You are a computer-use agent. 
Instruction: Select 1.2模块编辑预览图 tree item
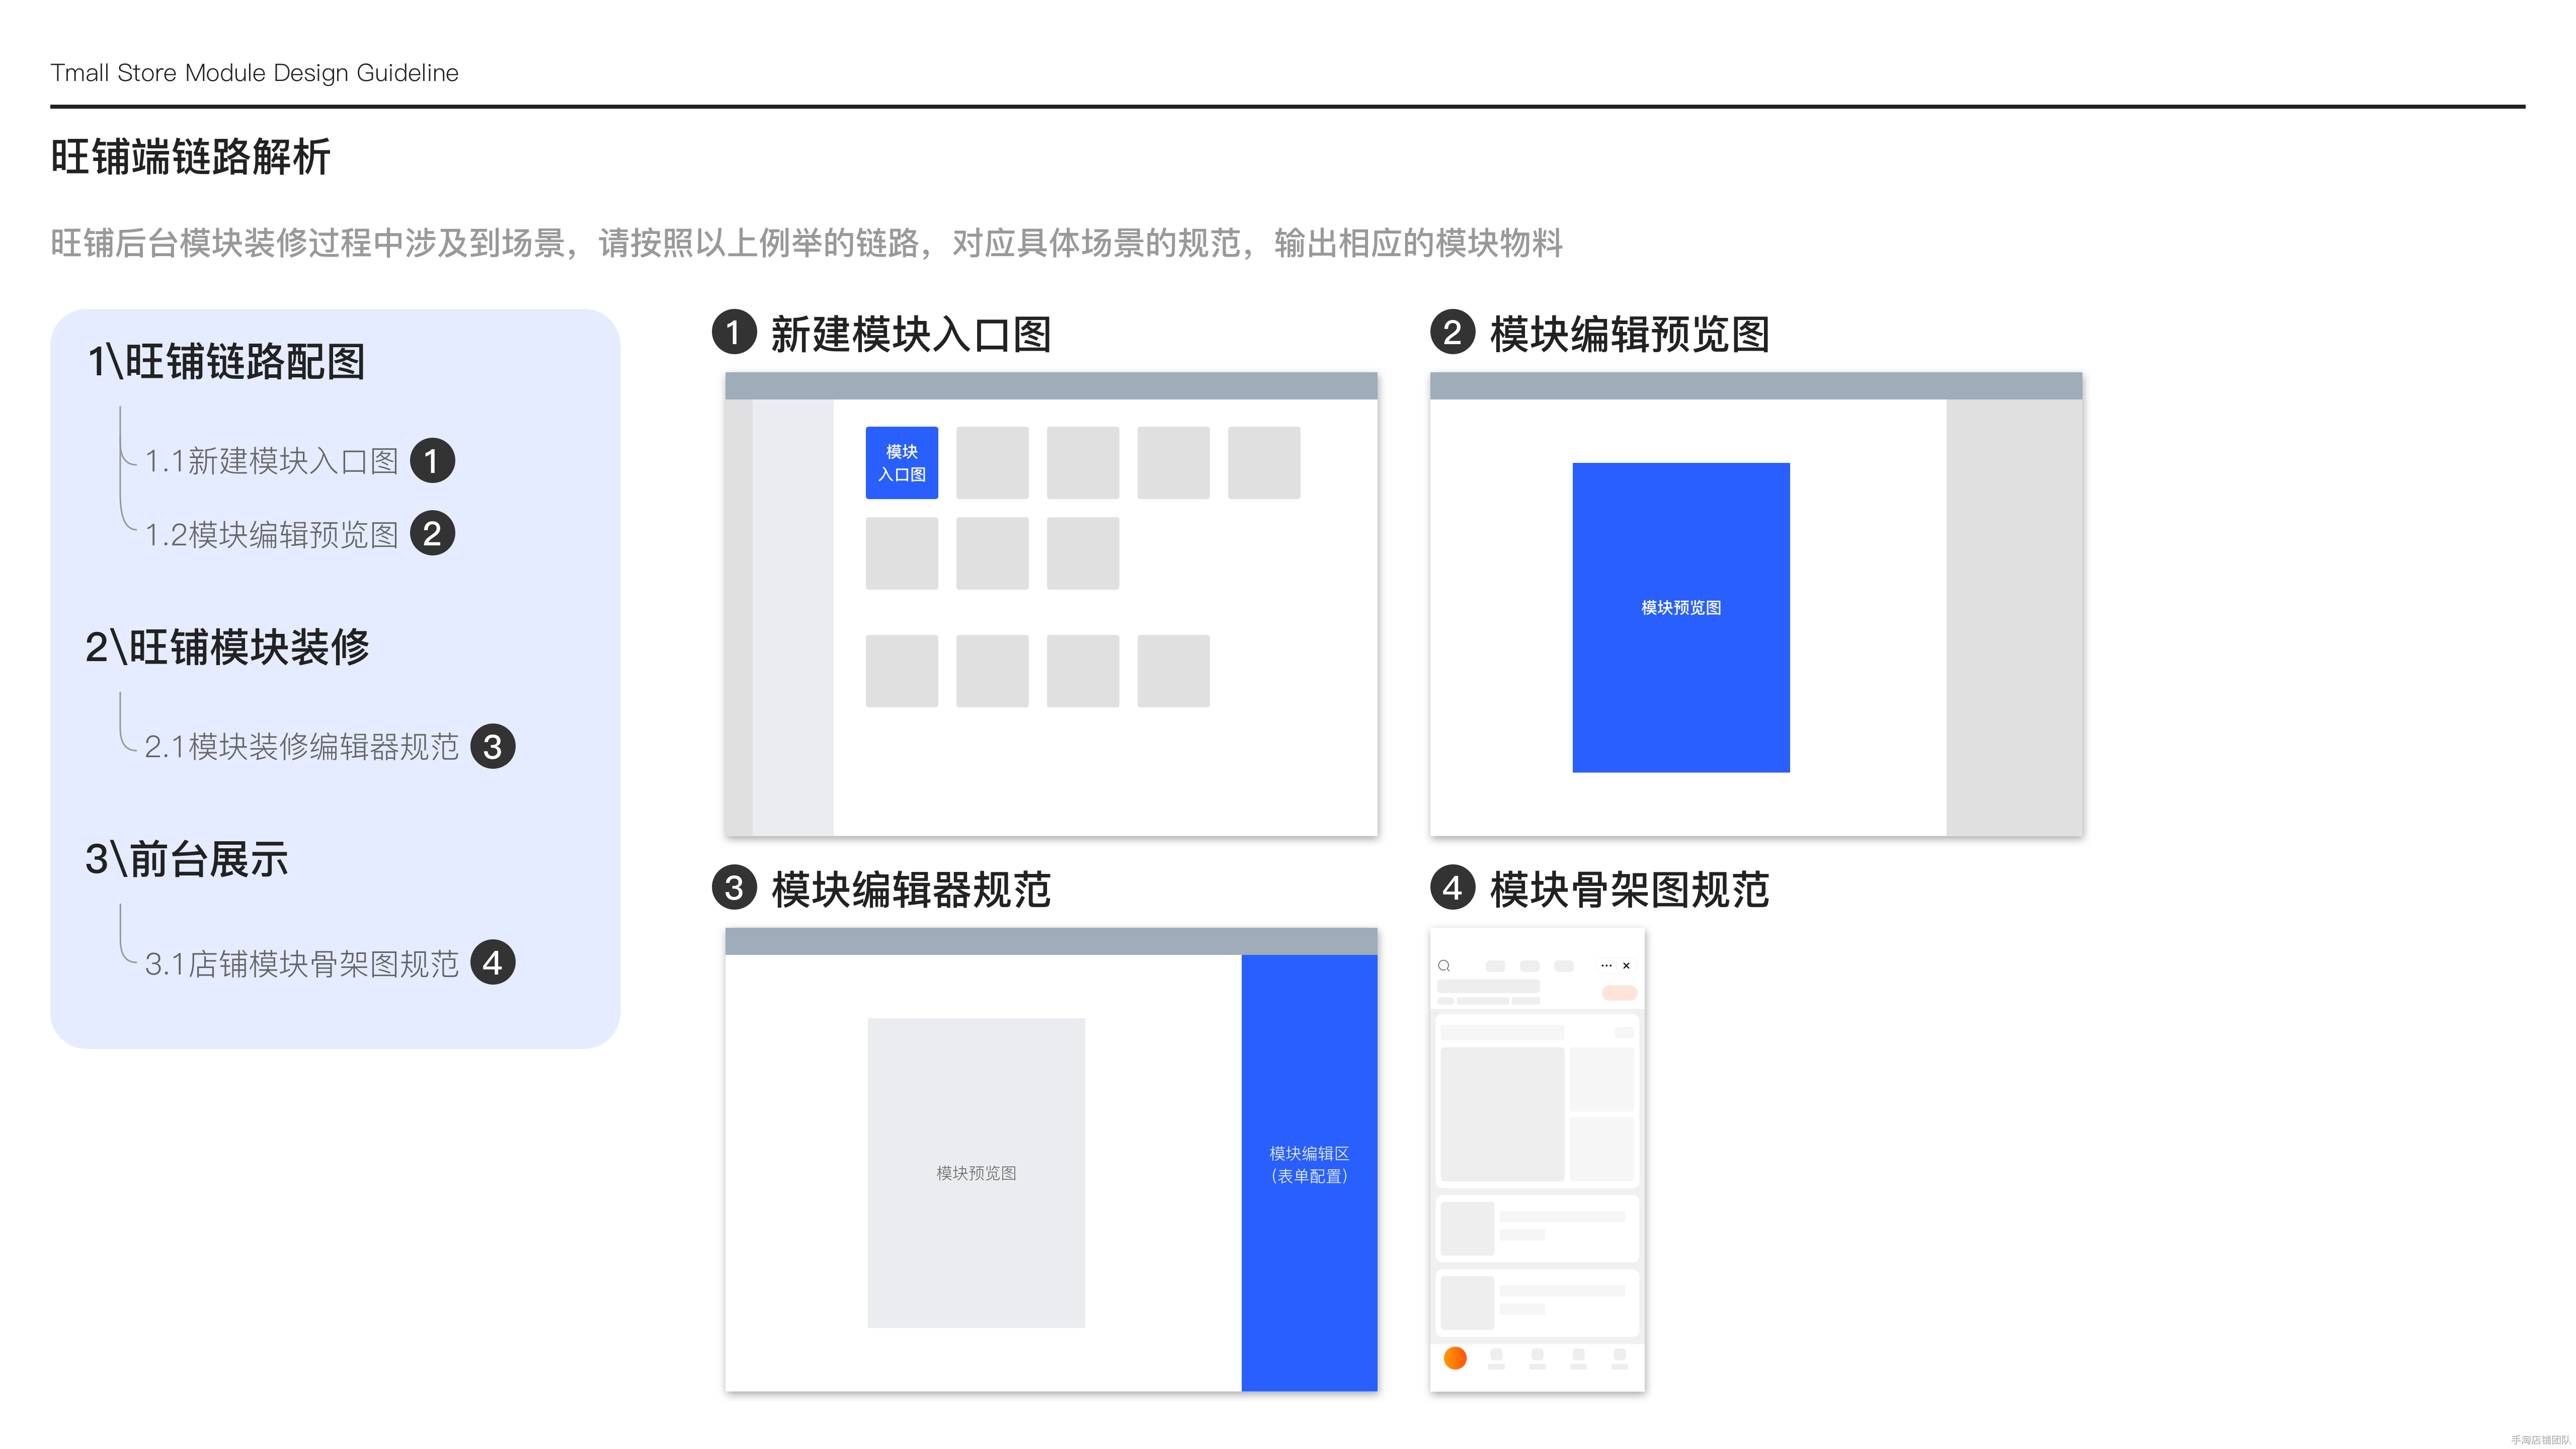tap(271, 535)
